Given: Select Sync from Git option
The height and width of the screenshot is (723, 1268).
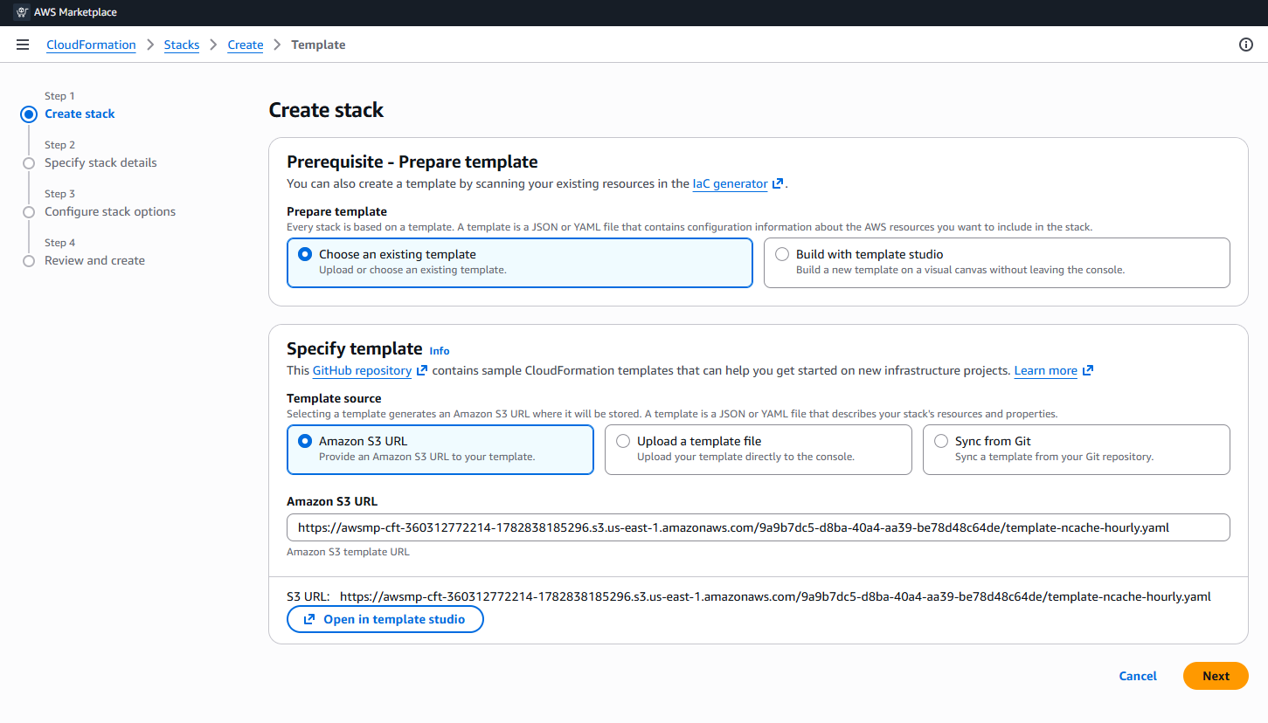Looking at the screenshot, I should 1077,449.
